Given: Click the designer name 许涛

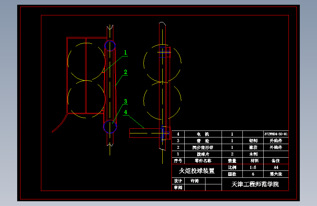Looking at the screenshot, I should 195,181.
